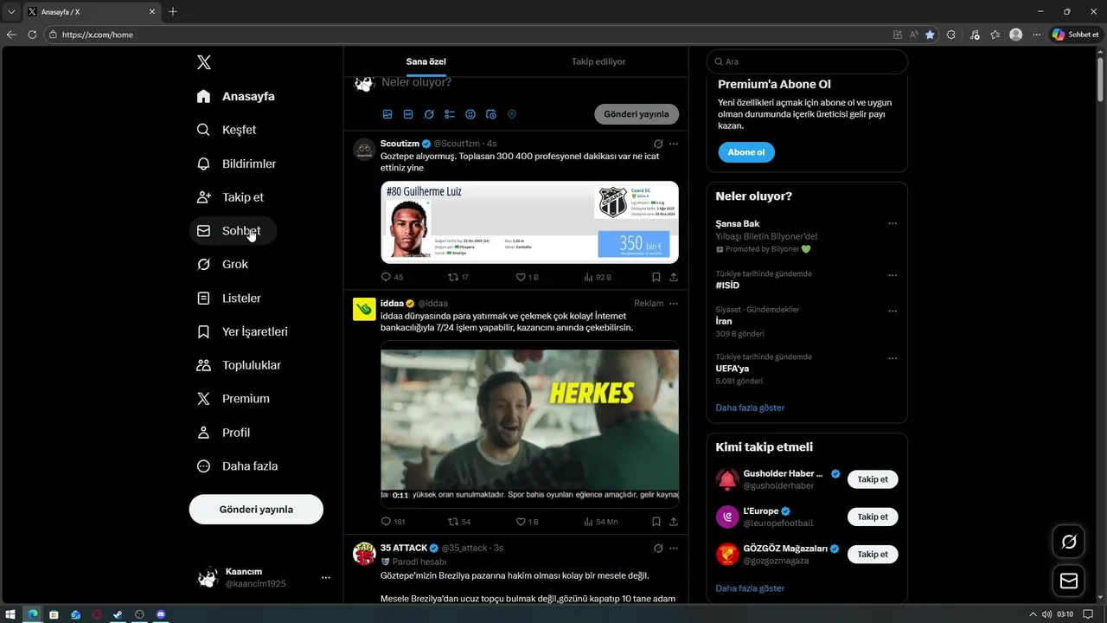The image size is (1107, 623).
Task: Open Listeler in sidebar
Action: click(x=228, y=299)
